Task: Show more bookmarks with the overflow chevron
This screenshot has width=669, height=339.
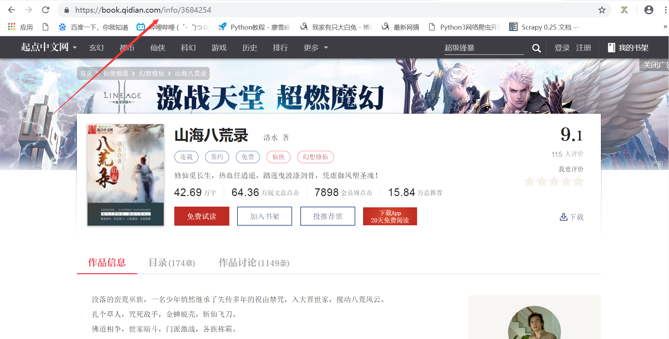Action: point(665,27)
